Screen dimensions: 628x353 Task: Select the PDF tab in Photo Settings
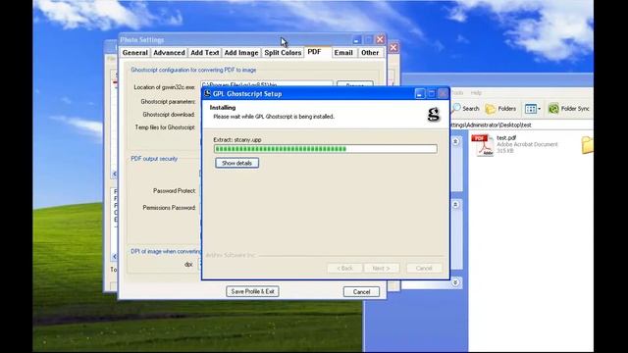[314, 52]
